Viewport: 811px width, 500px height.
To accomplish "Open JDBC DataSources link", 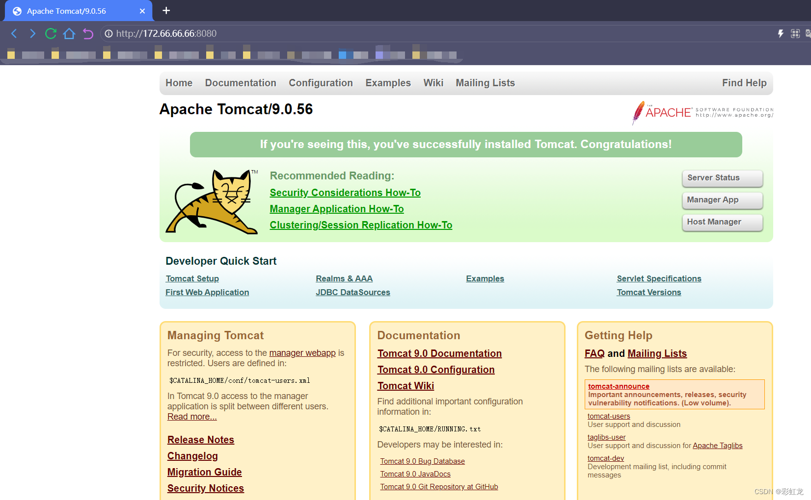I will click(353, 292).
